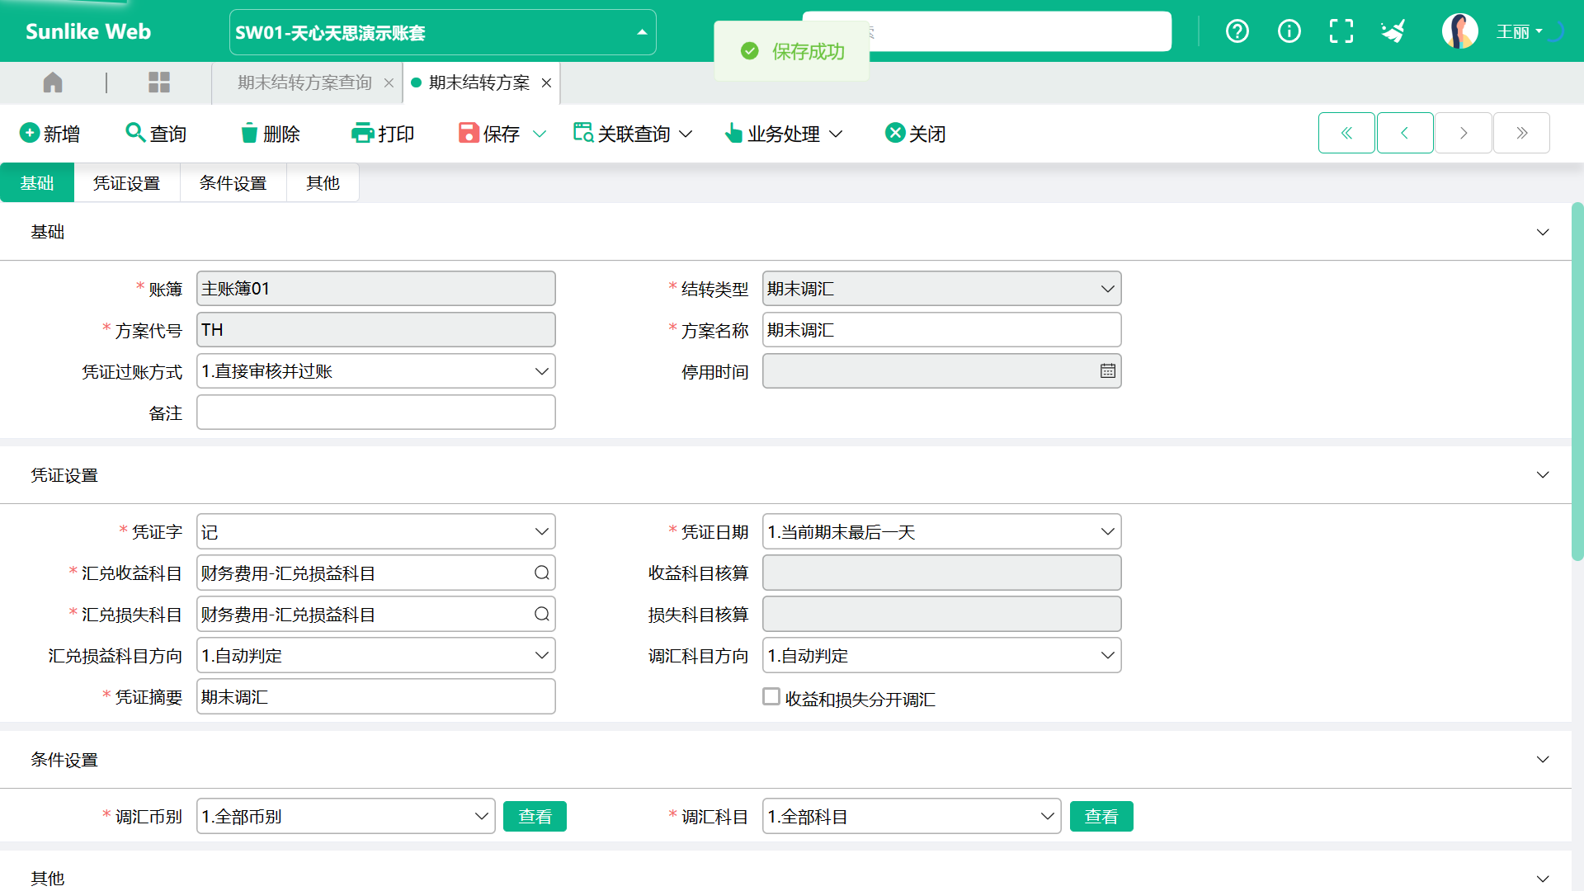Click the home icon
Image resolution: width=1584 pixels, height=891 pixels.
(x=53, y=82)
